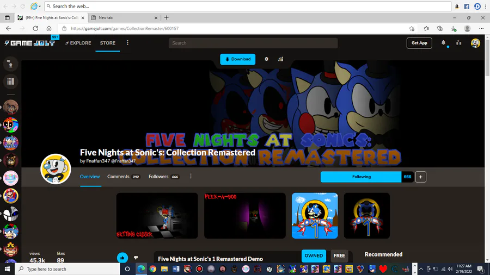This screenshot has height=275, width=490.
Task: Go to browser Home
Action: pos(49,28)
